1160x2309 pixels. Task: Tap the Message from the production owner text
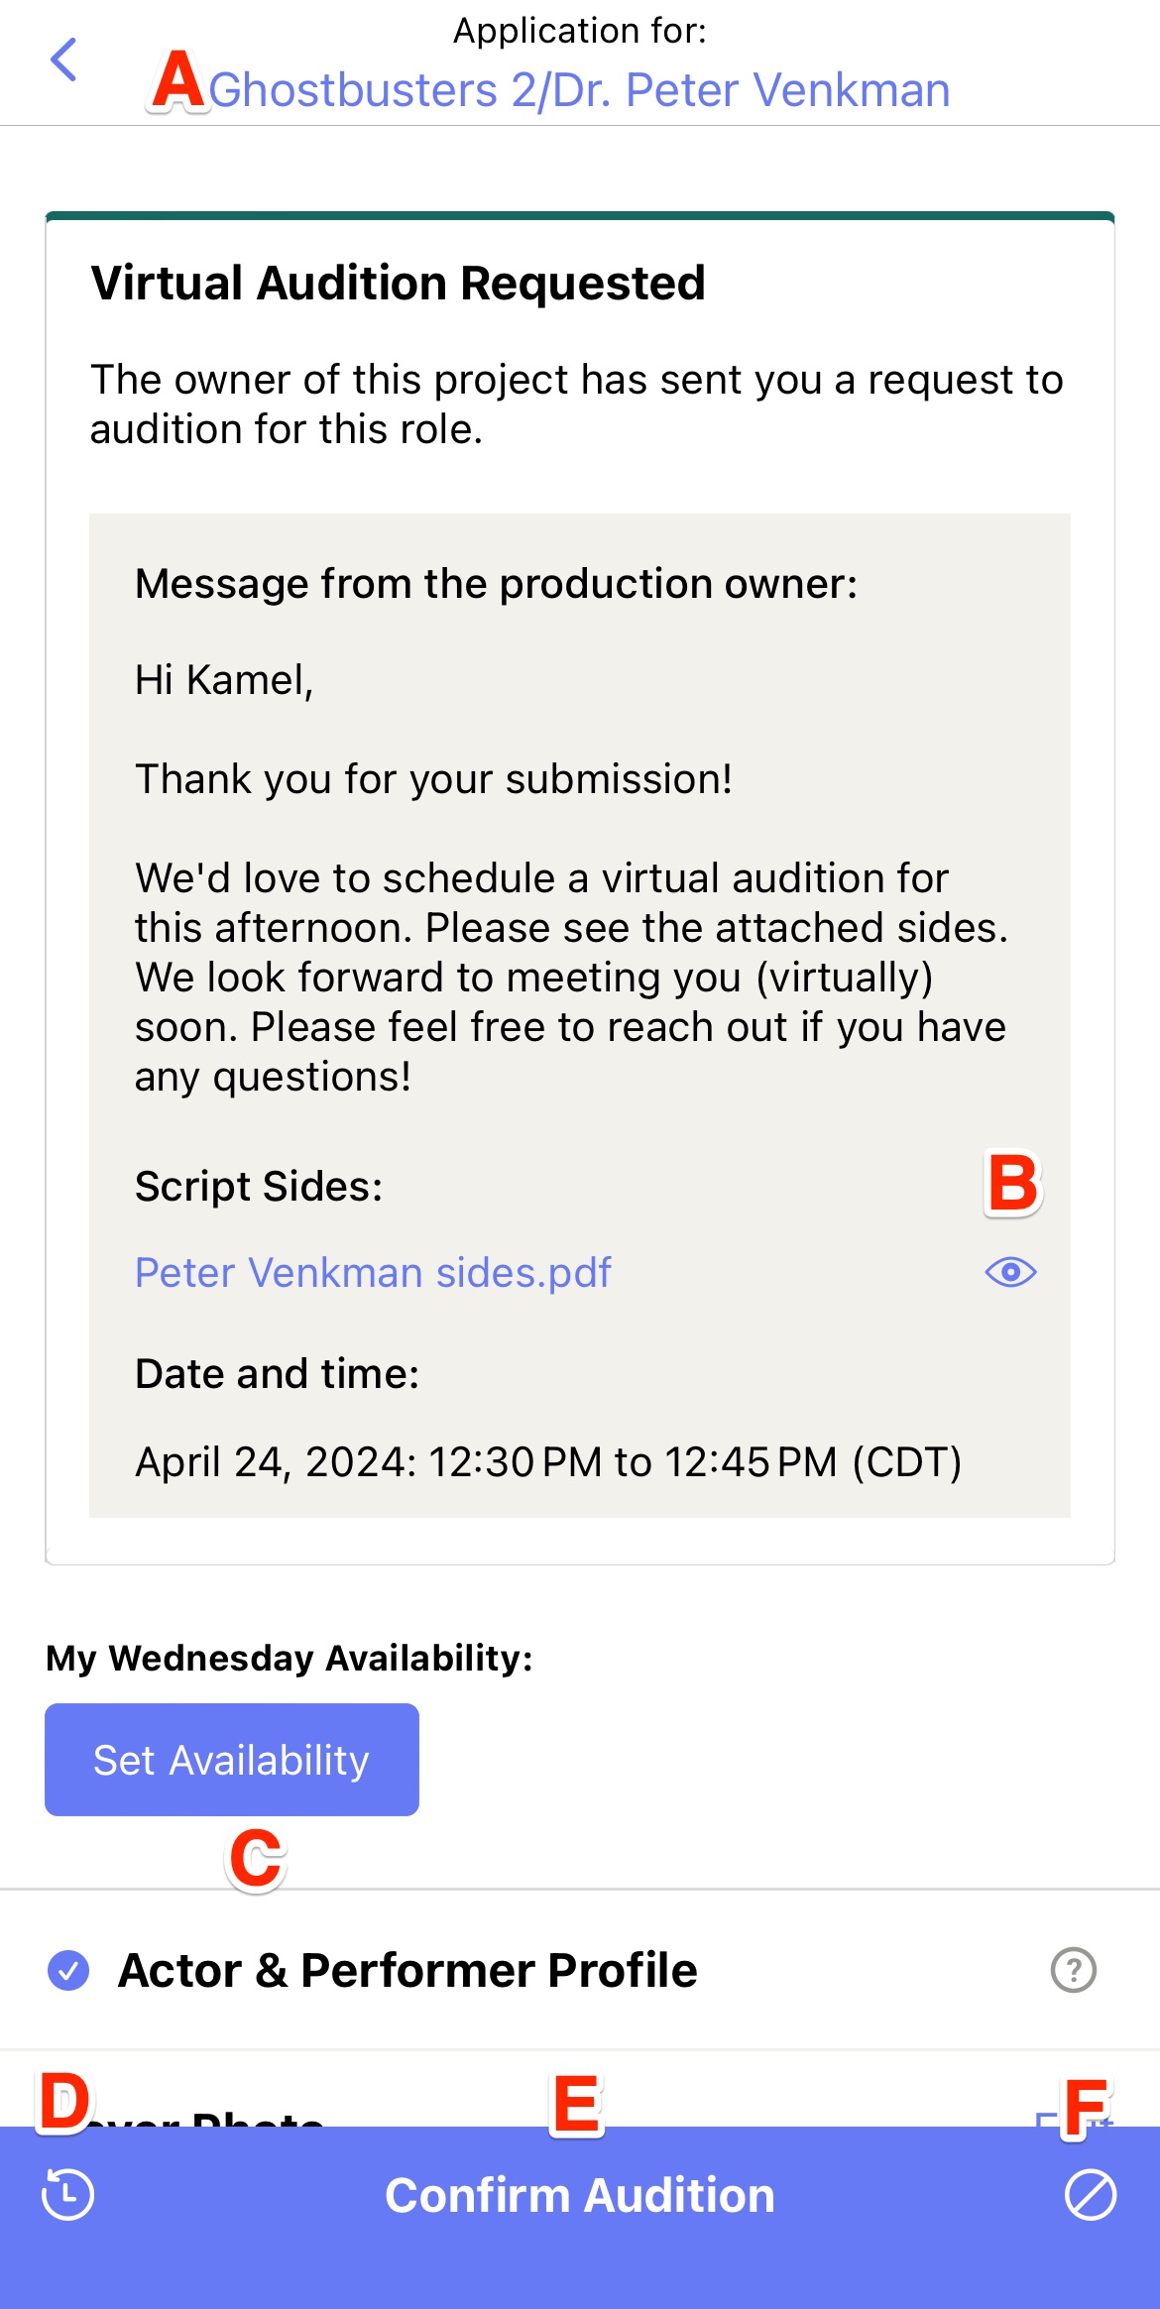[496, 584]
